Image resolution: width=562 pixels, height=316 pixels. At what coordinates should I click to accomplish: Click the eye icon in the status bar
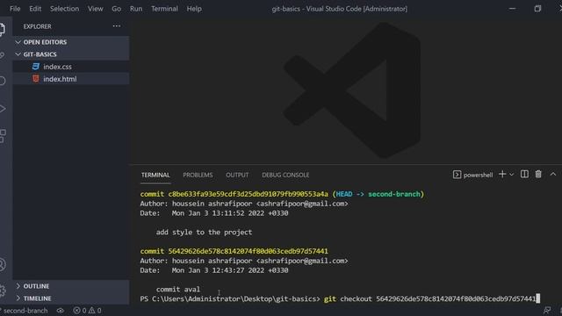pyautogui.click(x=61, y=310)
